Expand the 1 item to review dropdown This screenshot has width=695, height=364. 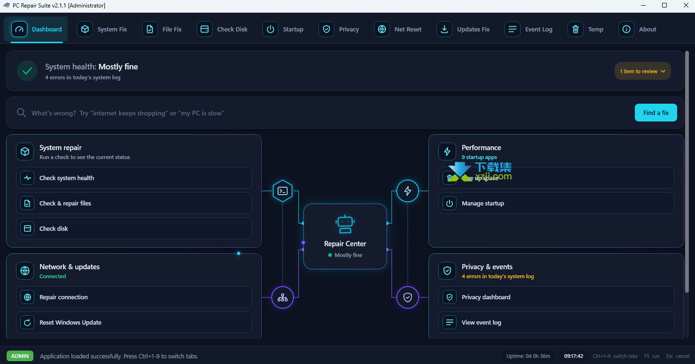643,71
